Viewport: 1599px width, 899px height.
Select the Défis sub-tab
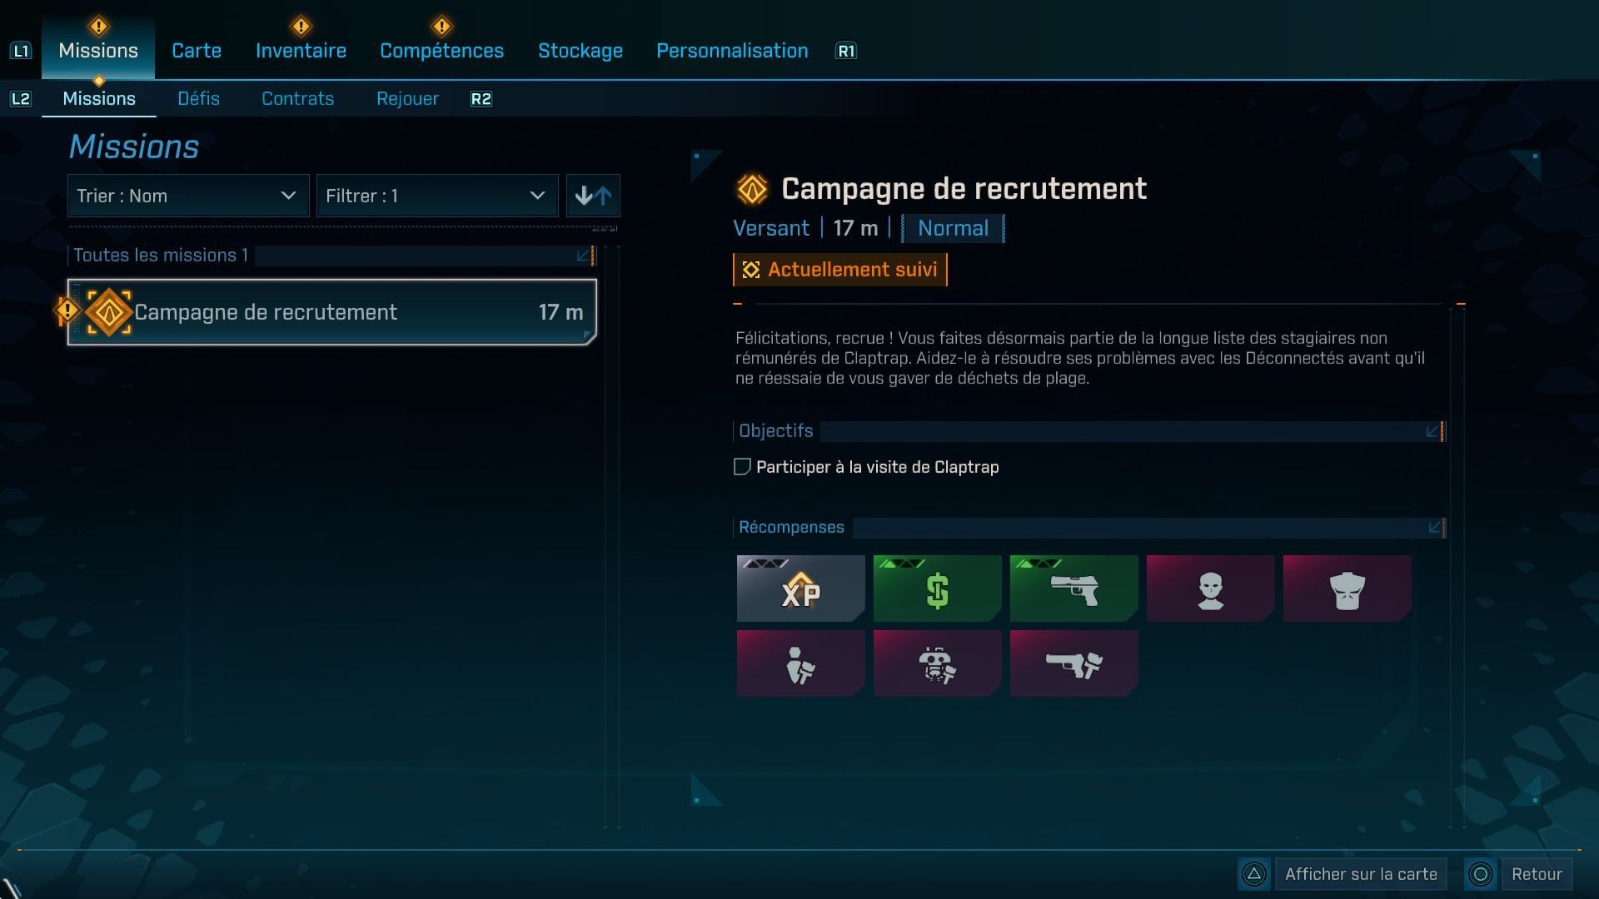coord(198,99)
